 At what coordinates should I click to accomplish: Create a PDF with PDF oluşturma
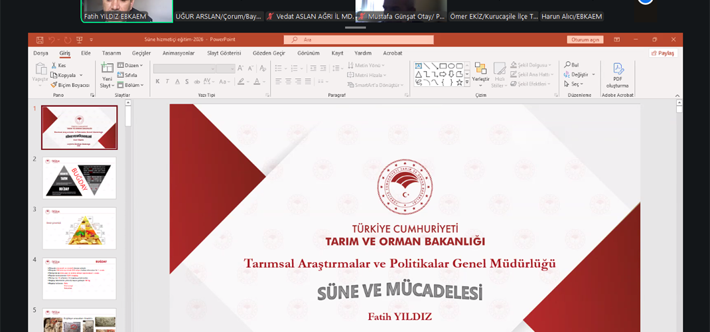[618, 75]
